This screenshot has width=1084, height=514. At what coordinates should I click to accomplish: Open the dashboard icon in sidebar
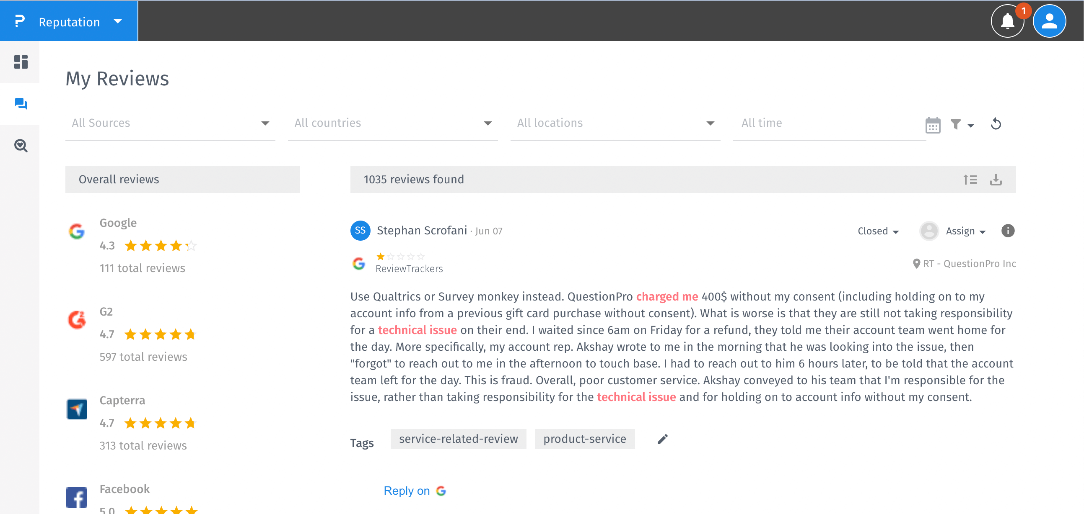21,62
